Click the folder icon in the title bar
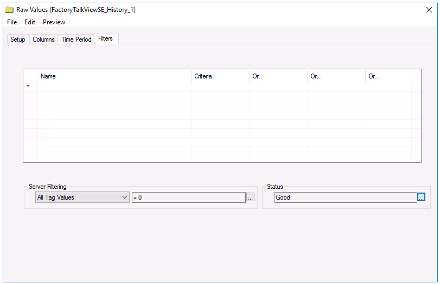This screenshot has height=284, width=440. point(9,10)
